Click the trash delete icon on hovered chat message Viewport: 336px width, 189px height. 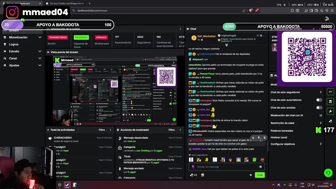pos(265,138)
